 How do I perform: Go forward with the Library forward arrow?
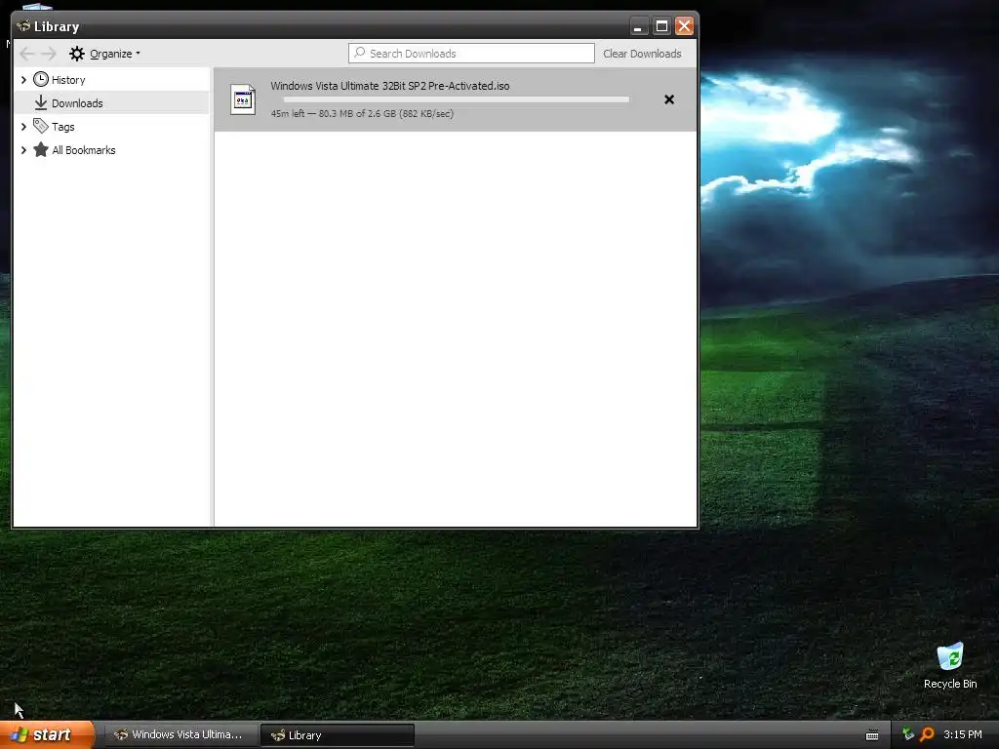(49, 54)
